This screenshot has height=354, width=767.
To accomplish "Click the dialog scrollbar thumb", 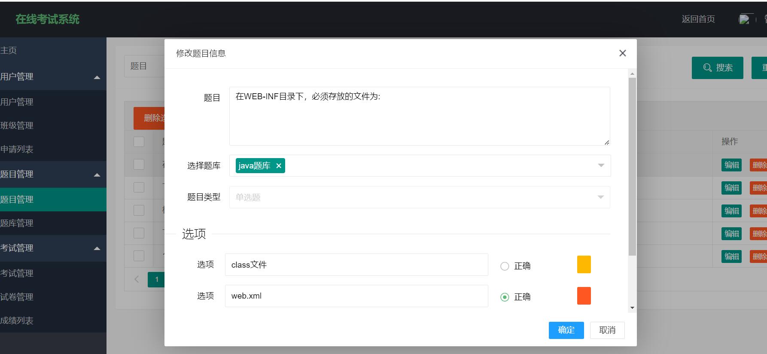I will click(x=632, y=167).
